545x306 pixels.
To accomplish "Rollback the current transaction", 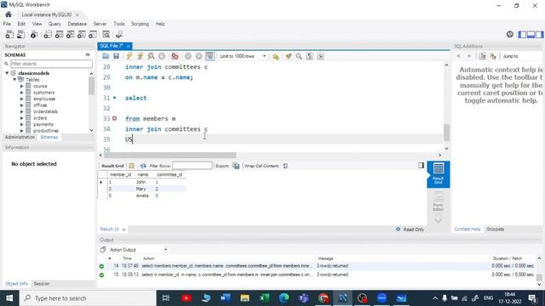I will (198, 56).
